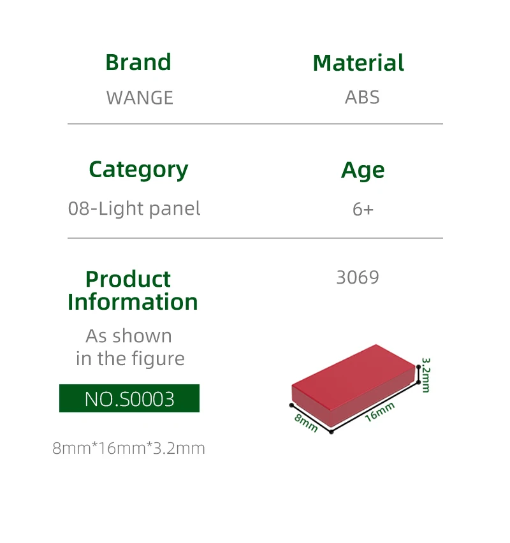510x543 pixels.
Task: Click the green 3.2mm height measurement line
Action: pos(418,373)
